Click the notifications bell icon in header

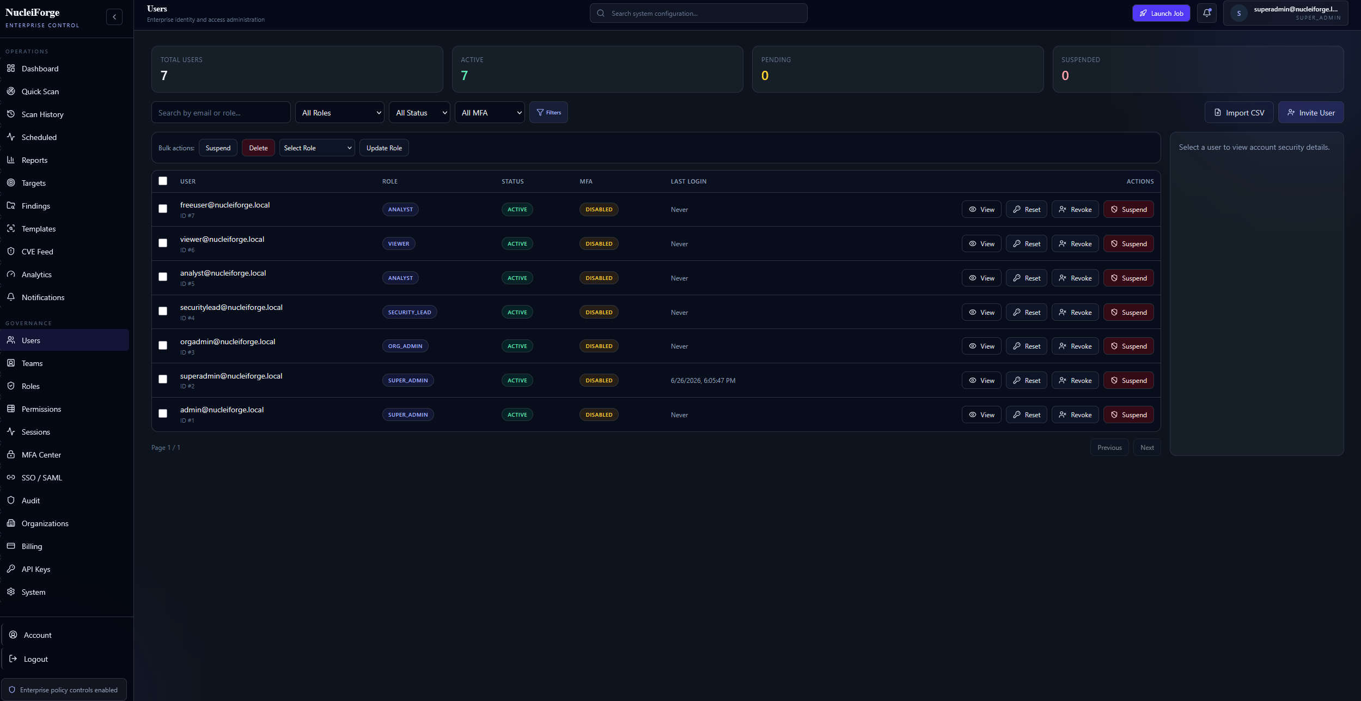pyautogui.click(x=1206, y=13)
